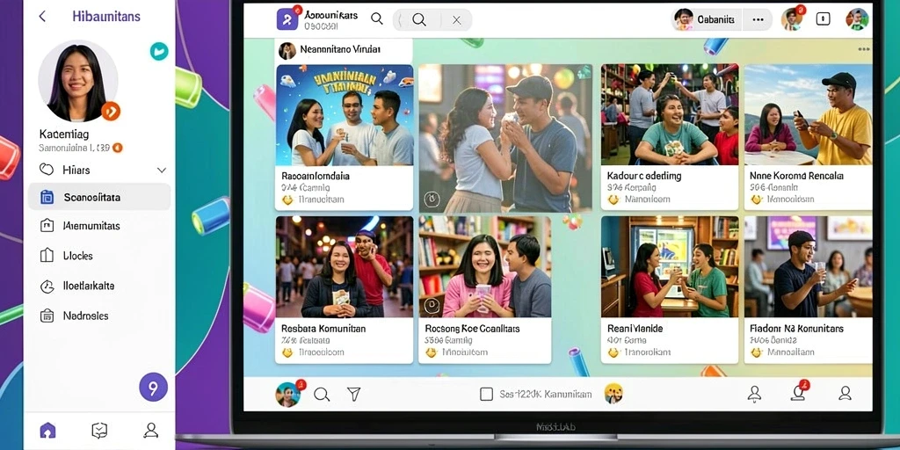Click the Racoainfomdaiia card title
900x450 pixels.
316,176
